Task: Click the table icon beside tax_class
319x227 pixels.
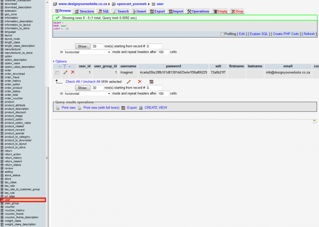Action: click(x=2, y=182)
